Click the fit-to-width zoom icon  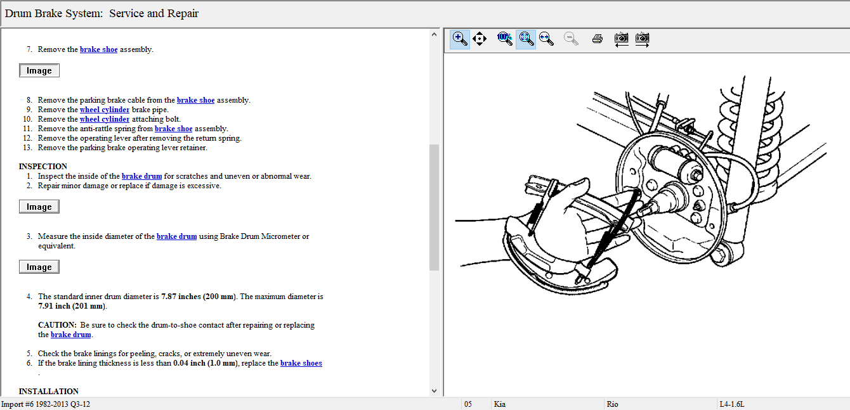(546, 39)
